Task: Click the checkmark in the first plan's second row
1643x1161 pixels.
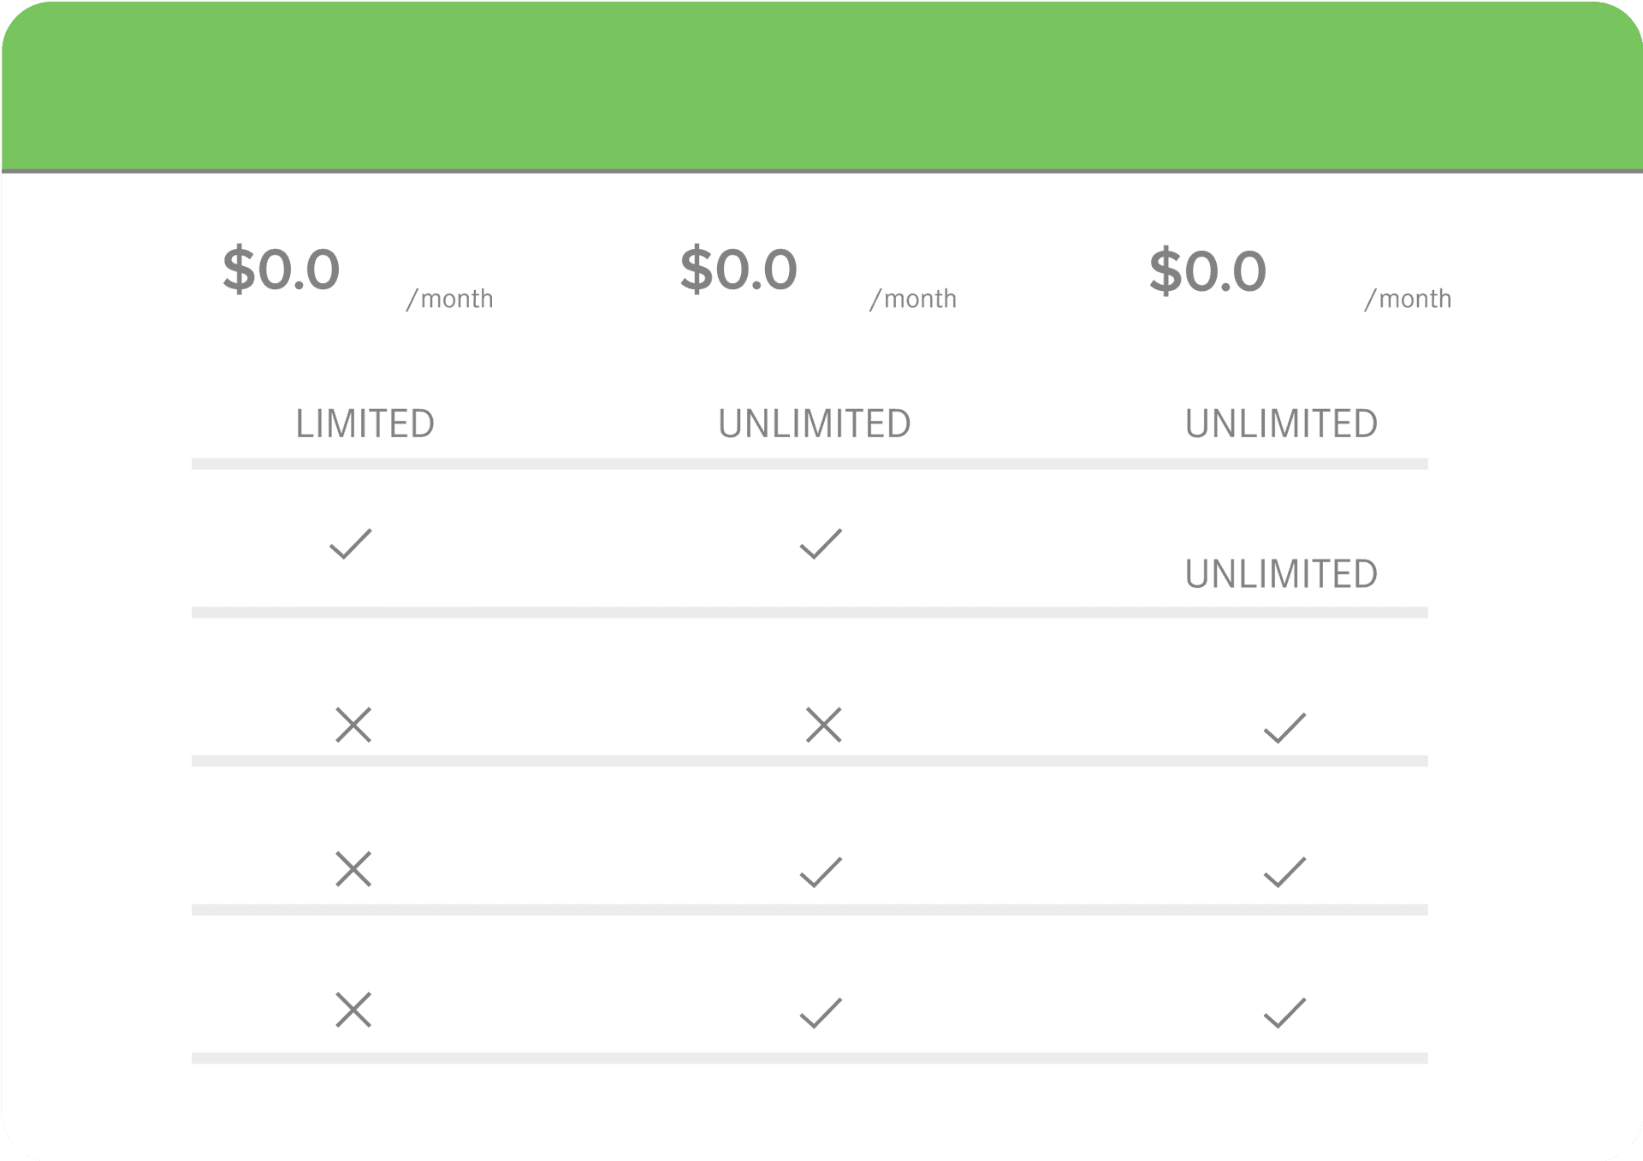Action: tap(351, 544)
